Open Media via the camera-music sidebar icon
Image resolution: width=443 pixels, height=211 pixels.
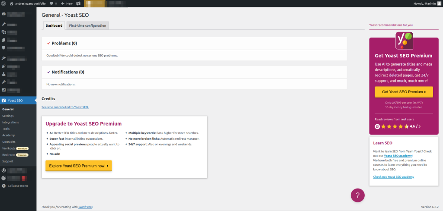pos(3,32)
